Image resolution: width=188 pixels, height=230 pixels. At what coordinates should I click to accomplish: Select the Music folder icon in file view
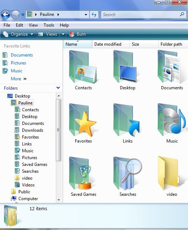point(172,120)
